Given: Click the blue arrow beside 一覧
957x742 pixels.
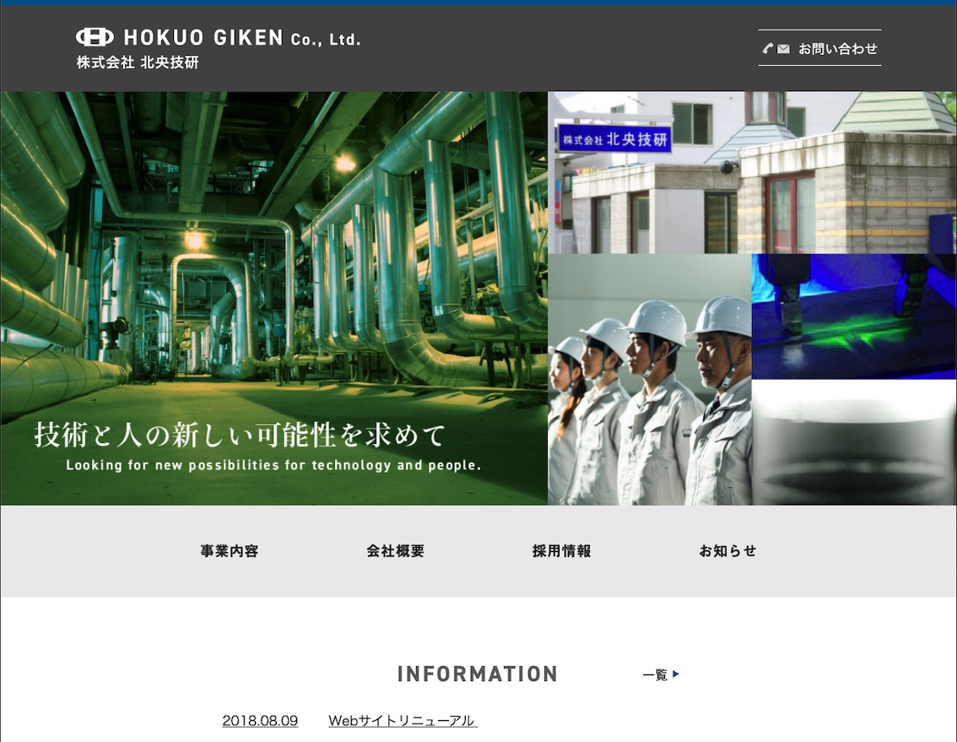Looking at the screenshot, I should 676,674.
